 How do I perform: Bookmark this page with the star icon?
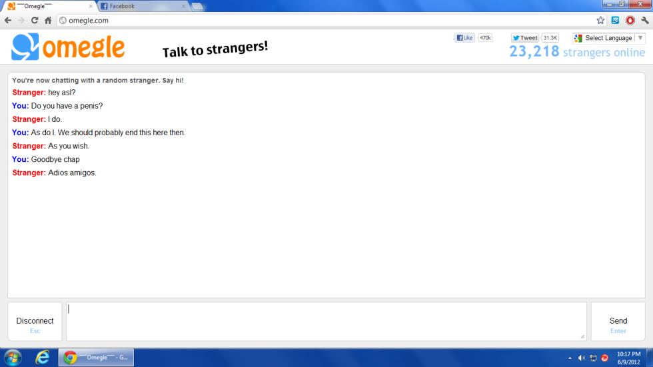600,21
